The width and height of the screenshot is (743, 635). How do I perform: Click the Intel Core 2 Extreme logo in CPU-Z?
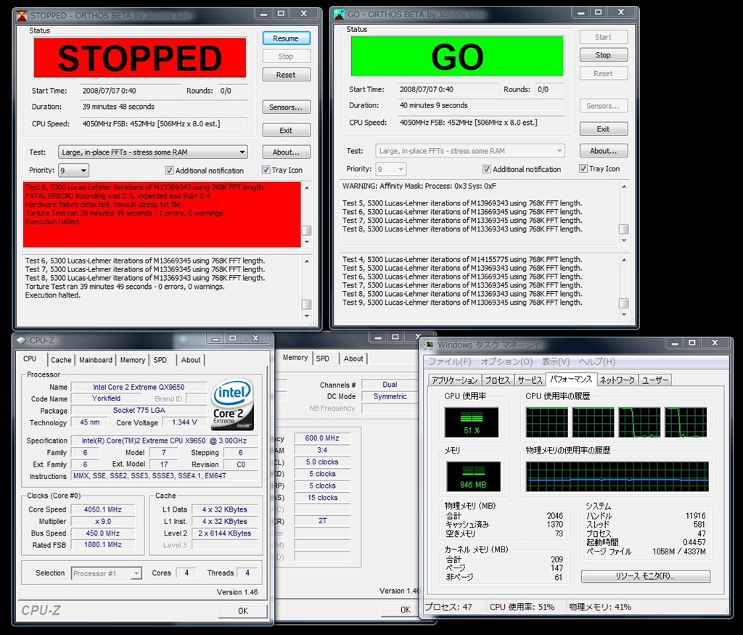pyautogui.click(x=232, y=403)
